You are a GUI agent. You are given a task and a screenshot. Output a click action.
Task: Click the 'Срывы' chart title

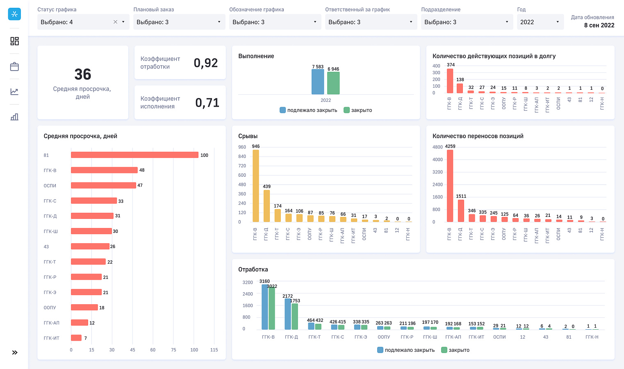tap(248, 136)
